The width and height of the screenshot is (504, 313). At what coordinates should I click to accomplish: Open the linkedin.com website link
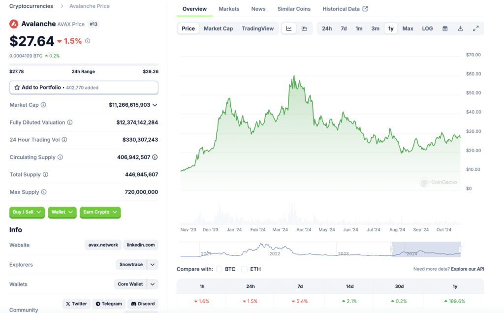[141, 245]
